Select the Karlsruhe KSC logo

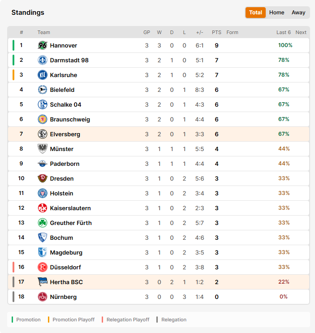(x=43, y=75)
